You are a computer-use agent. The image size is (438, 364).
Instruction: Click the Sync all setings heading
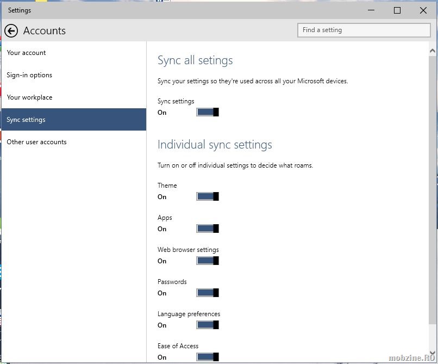click(x=195, y=60)
